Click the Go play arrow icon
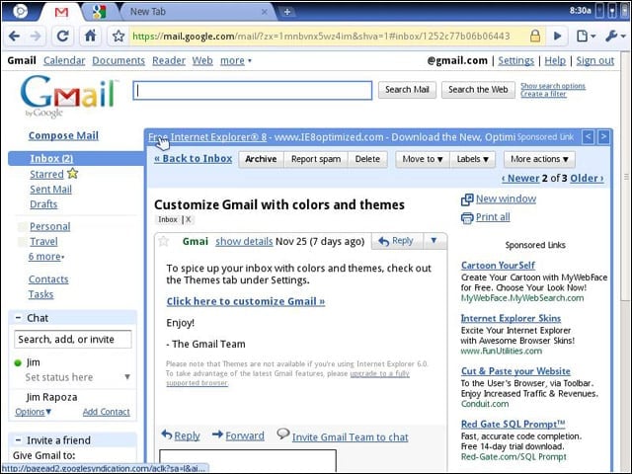 click(557, 37)
